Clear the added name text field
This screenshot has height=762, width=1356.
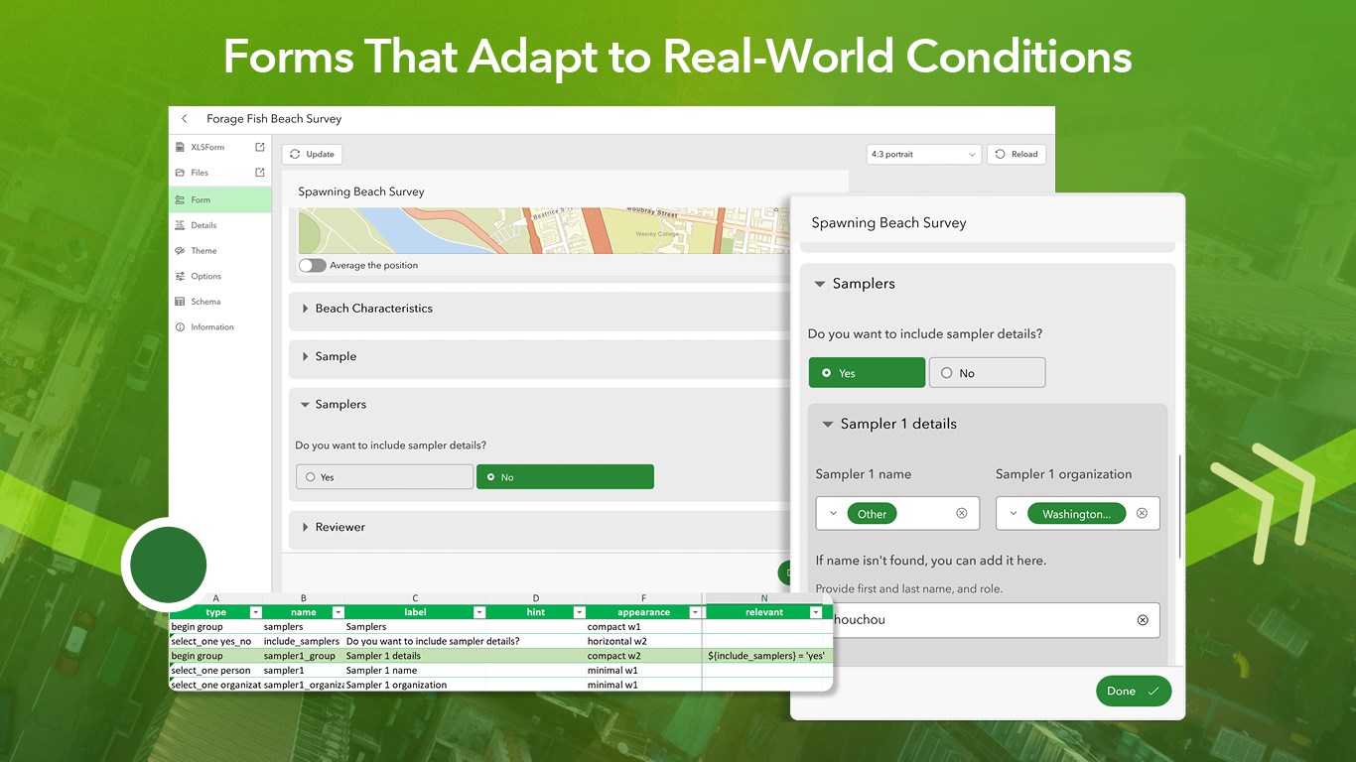coord(1143,620)
